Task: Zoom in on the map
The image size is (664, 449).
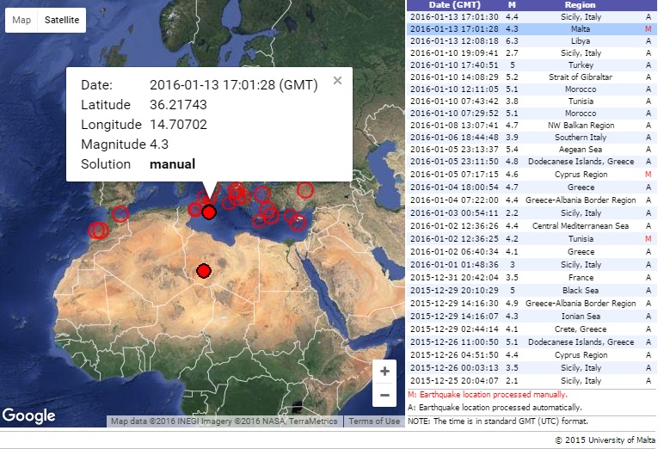Action: [x=384, y=372]
